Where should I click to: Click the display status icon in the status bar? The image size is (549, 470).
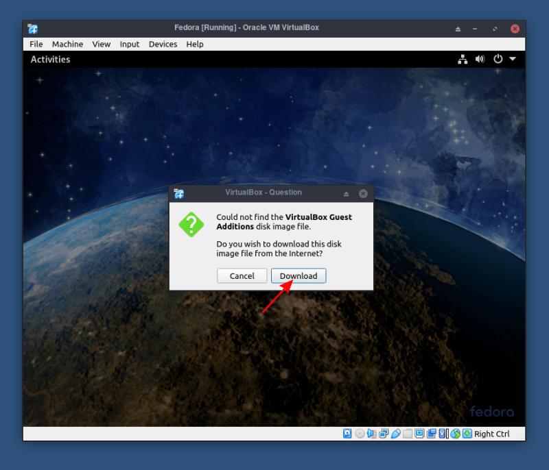[x=419, y=434]
